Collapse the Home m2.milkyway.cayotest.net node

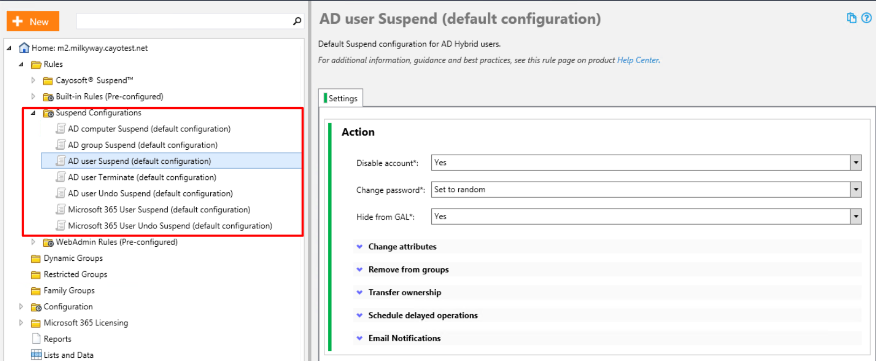pos(9,48)
